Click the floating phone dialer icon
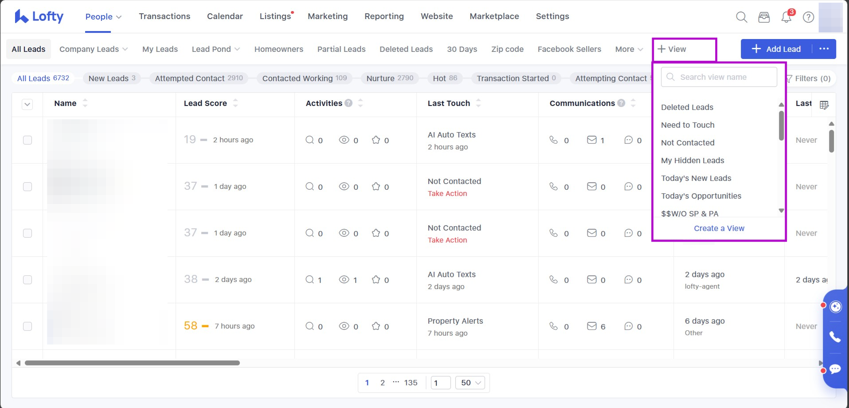 click(835, 337)
